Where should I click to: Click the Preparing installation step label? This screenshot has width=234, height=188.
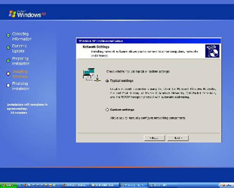point(21,61)
